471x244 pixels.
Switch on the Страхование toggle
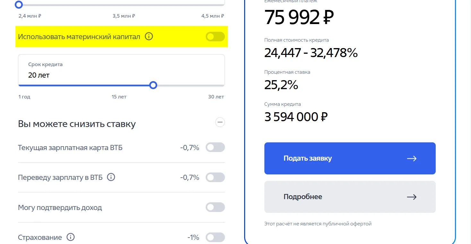click(215, 238)
